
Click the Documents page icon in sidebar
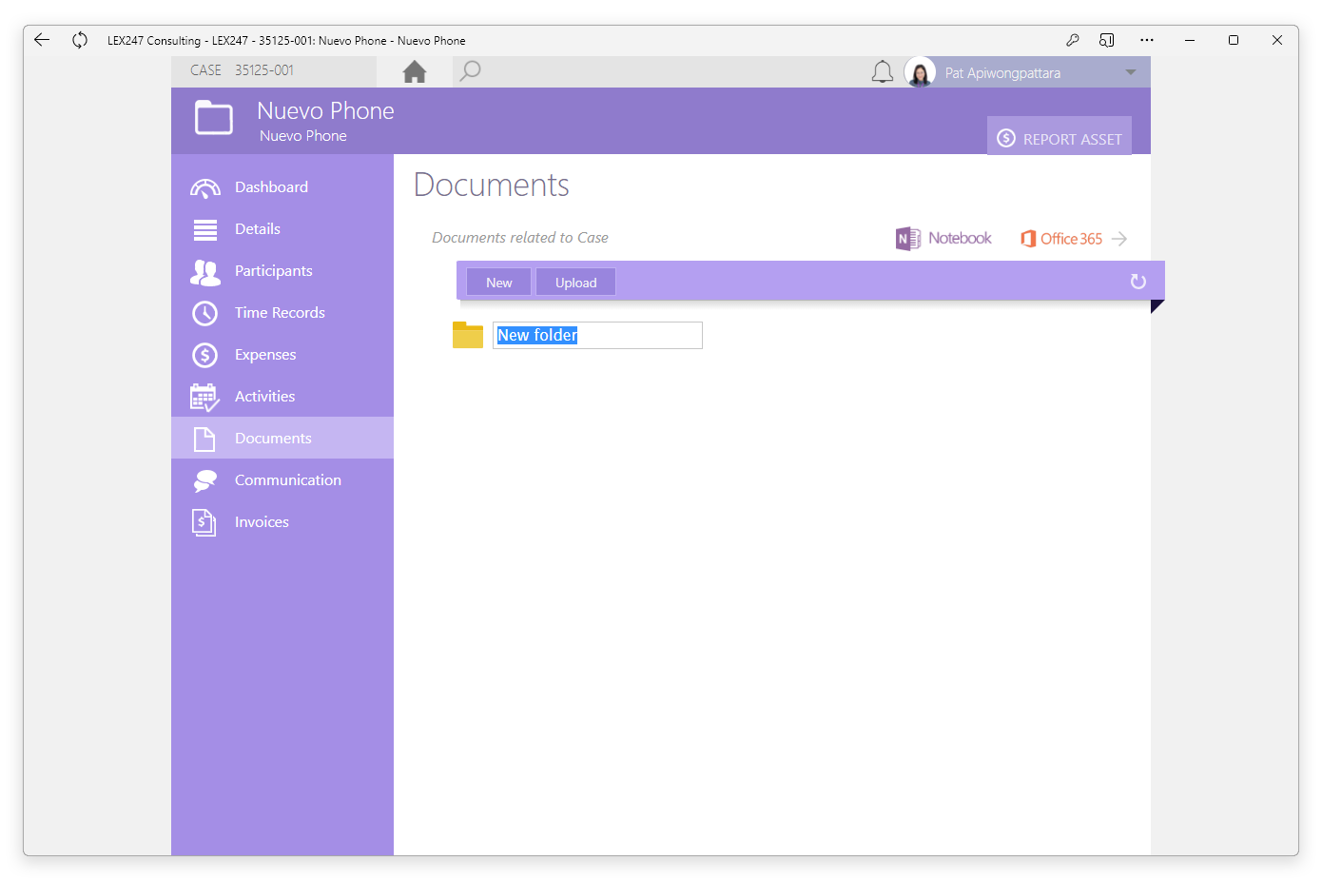coord(204,439)
